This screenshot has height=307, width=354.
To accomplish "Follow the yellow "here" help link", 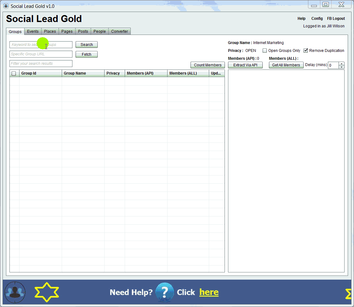I will click(209, 292).
